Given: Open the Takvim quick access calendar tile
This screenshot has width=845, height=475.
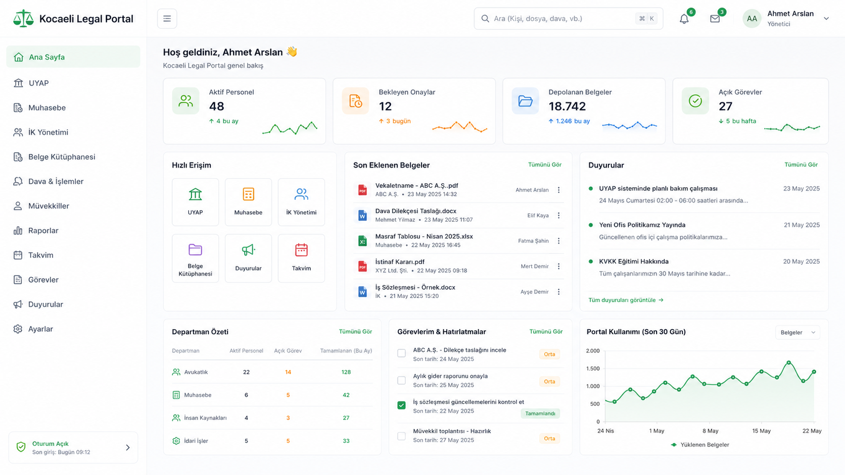Looking at the screenshot, I should pos(301,258).
